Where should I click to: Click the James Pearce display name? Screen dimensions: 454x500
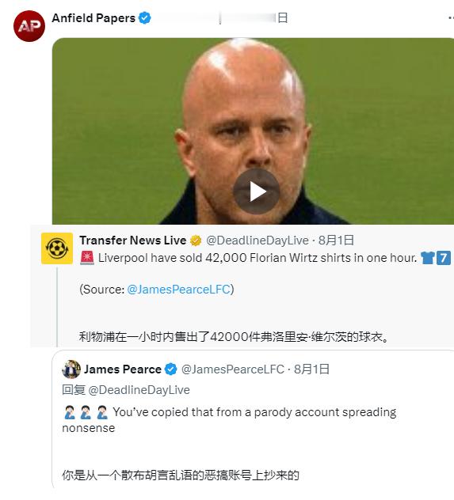(x=123, y=369)
